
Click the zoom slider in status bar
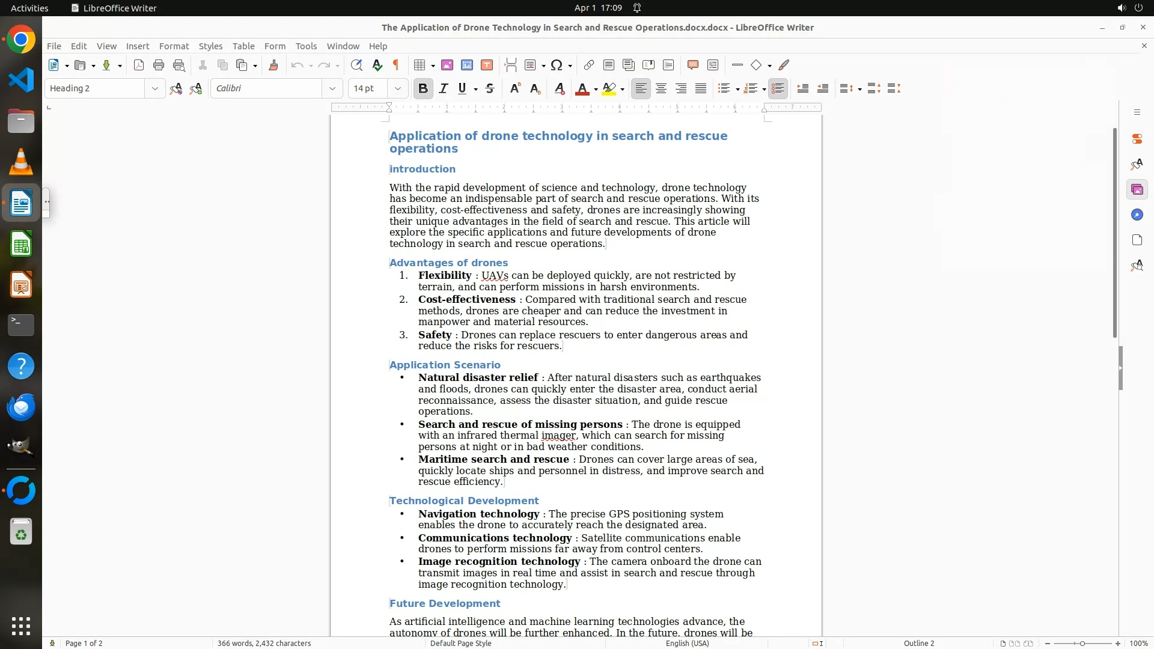tap(1082, 643)
